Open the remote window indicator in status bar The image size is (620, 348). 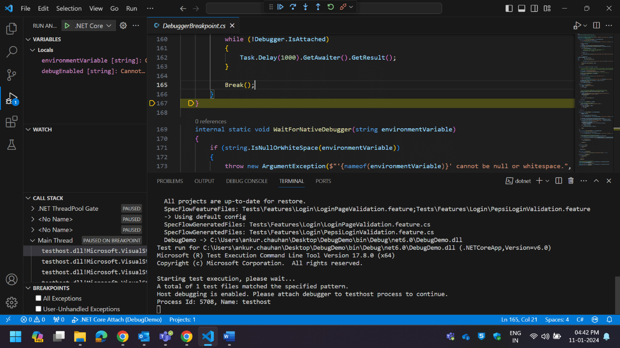point(8,320)
